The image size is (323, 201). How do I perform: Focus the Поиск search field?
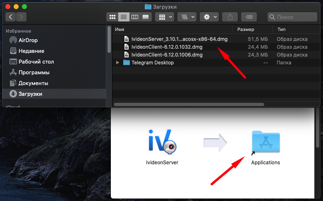point(292,17)
